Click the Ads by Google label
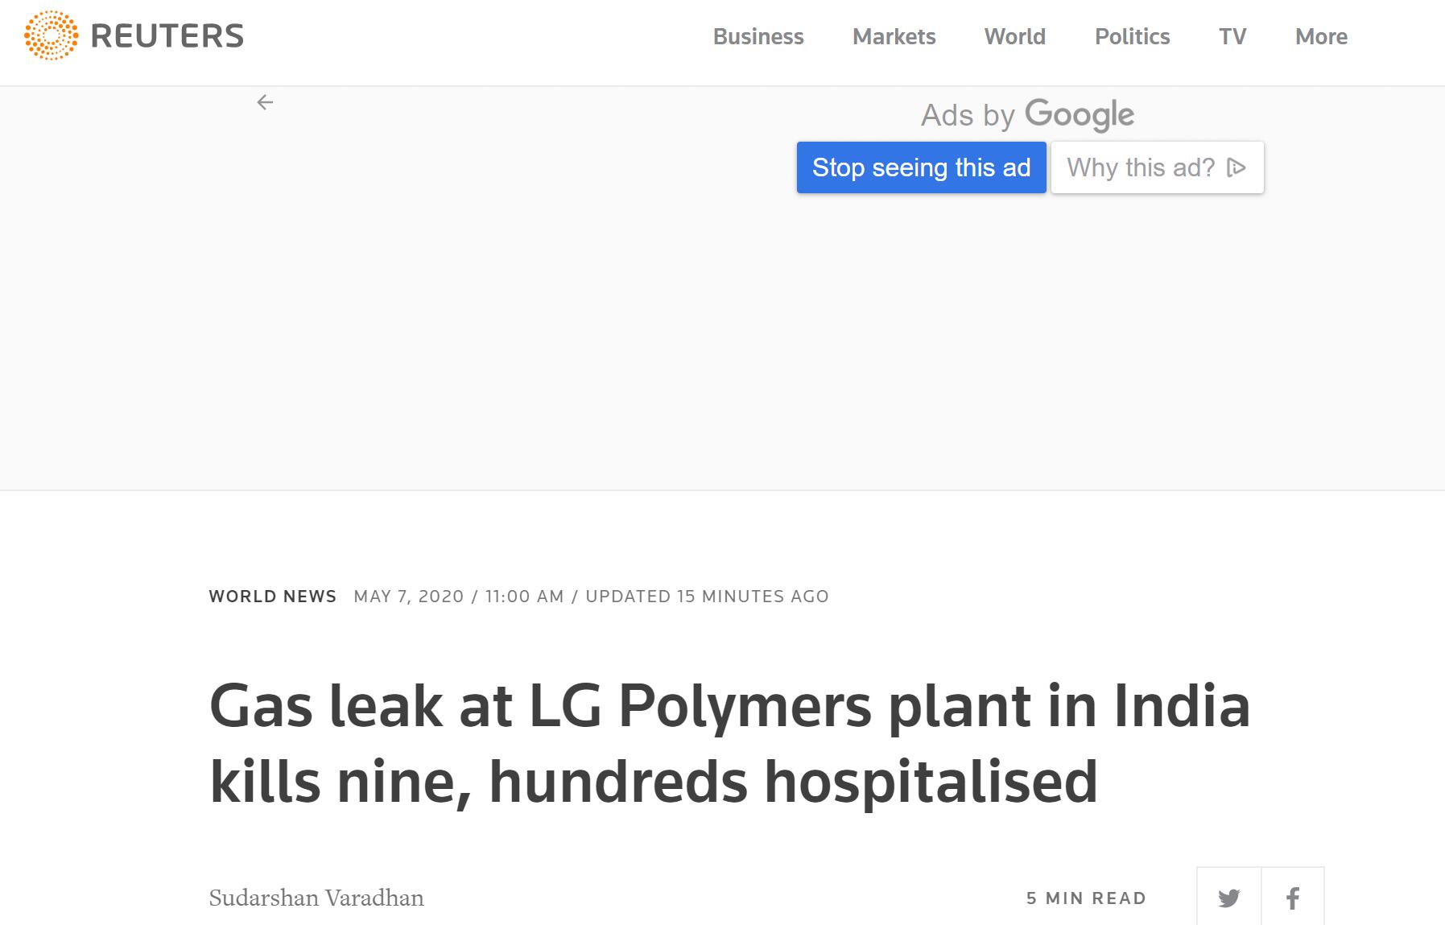 1027,115
